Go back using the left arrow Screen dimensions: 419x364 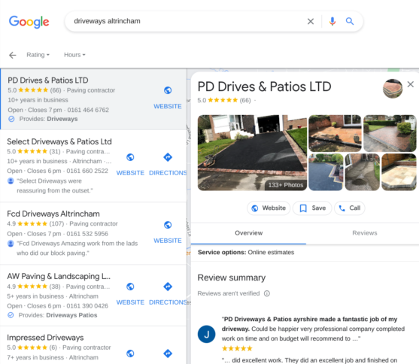(x=13, y=55)
